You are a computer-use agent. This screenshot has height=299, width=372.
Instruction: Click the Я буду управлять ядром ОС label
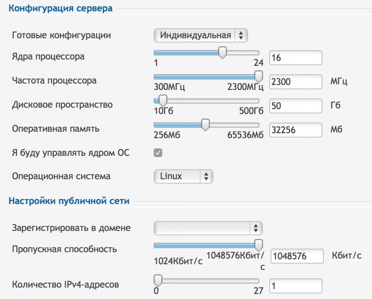click(71, 153)
